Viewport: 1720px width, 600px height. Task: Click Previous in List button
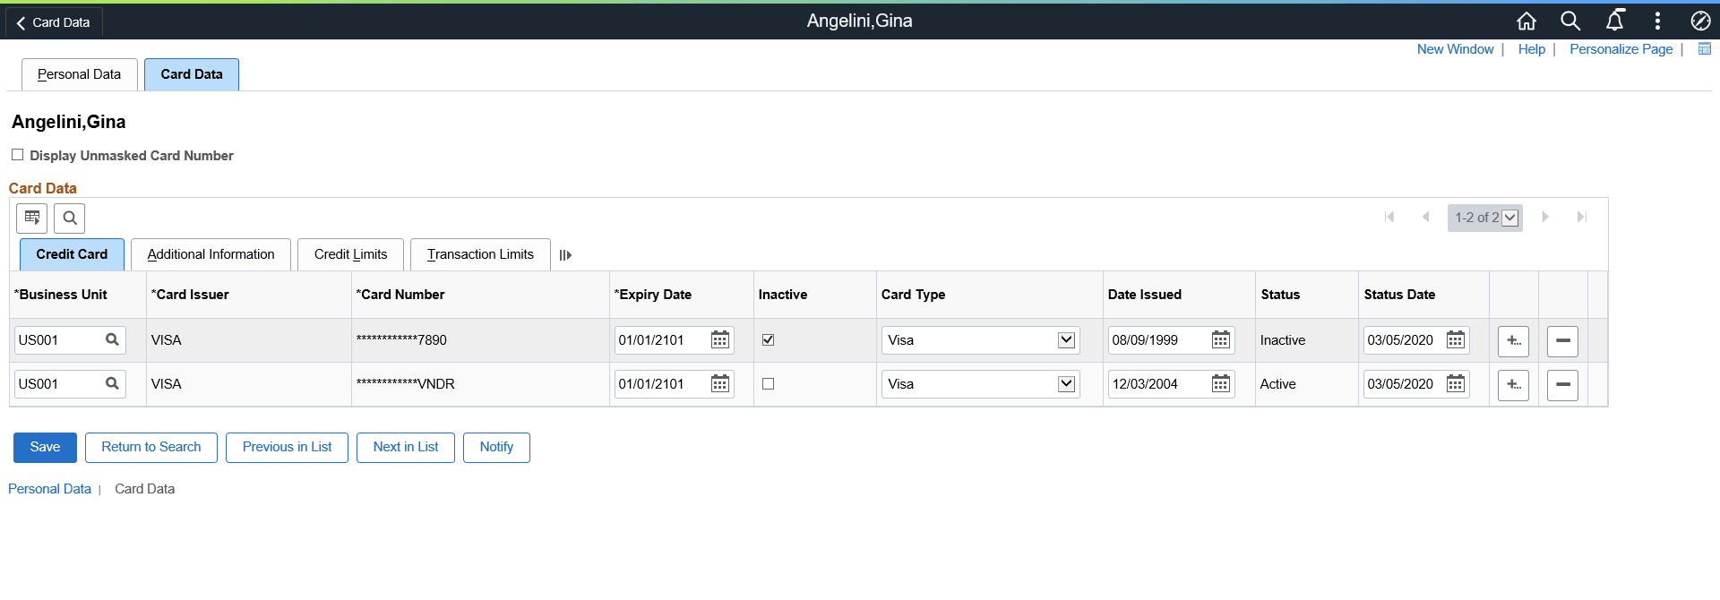pyautogui.click(x=287, y=447)
